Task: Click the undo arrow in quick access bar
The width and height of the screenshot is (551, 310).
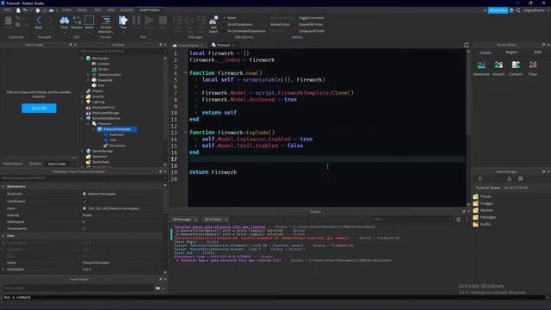Action: tap(25, 10)
